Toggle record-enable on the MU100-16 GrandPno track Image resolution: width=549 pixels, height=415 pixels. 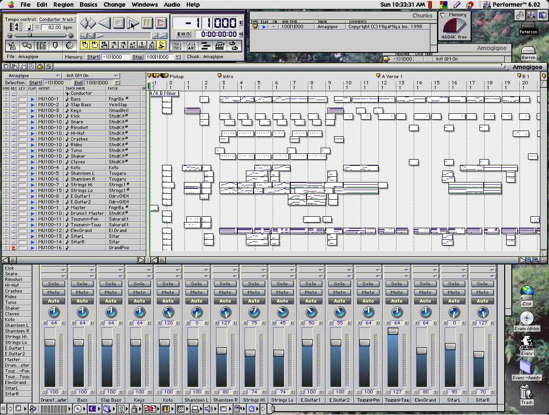point(14,248)
